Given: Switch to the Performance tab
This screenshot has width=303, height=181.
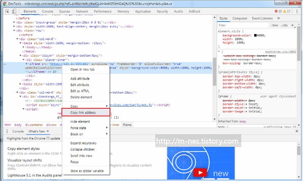Looking at the screenshot, I should (103, 11).
